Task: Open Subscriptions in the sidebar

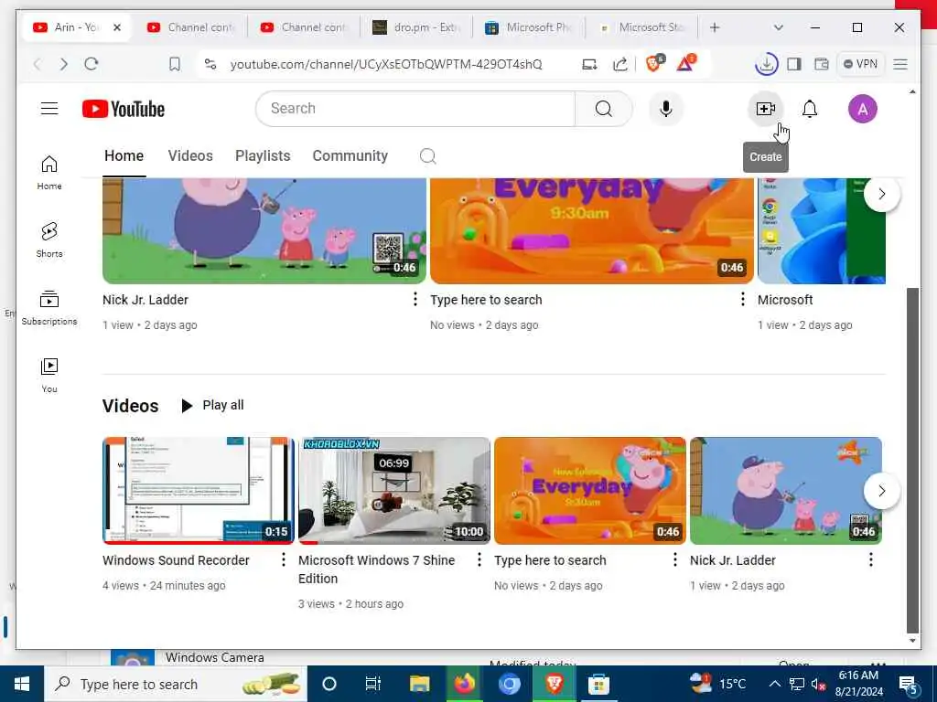Action: tap(49, 307)
